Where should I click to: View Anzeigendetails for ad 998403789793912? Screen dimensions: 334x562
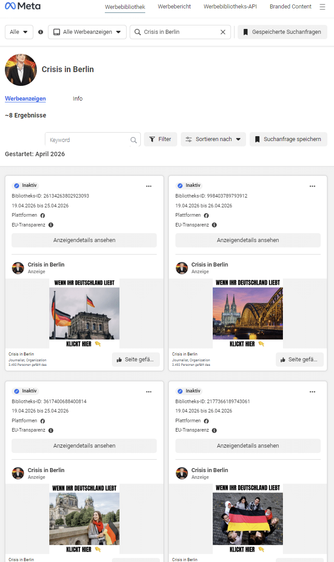click(x=248, y=240)
